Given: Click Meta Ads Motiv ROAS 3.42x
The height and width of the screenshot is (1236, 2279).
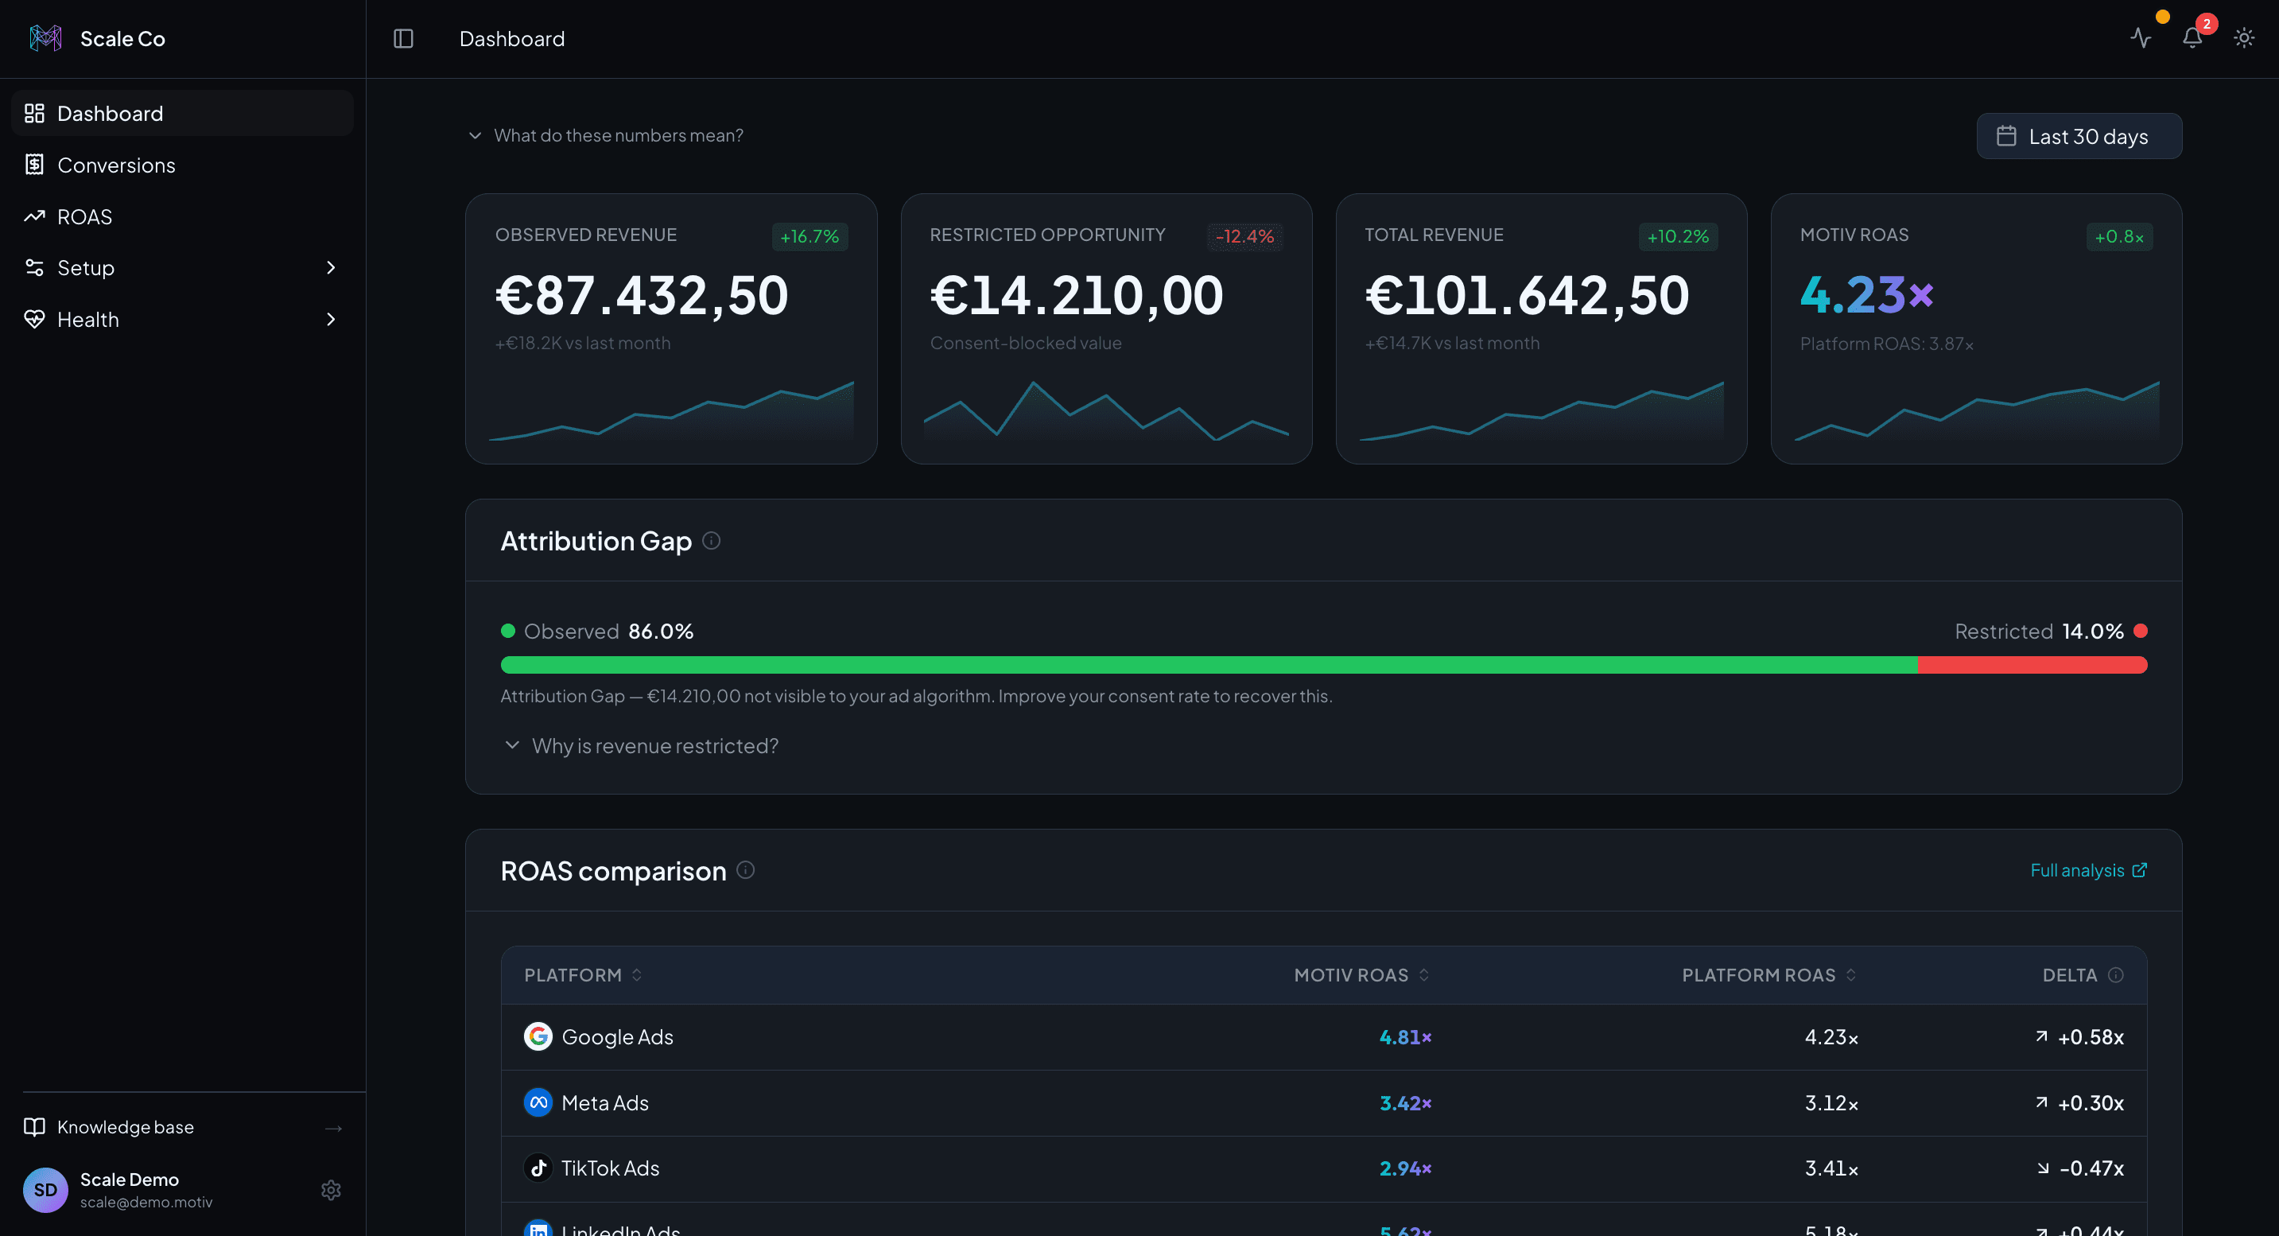Looking at the screenshot, I should pos(1406,1103).
